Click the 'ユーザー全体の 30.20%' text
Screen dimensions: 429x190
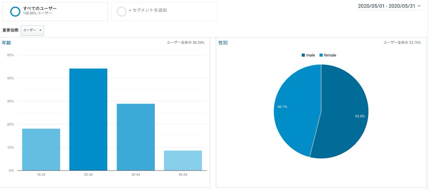pyautogui.click(x=186, y=42)
